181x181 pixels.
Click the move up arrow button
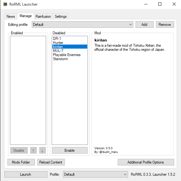(x=33, y=150)
